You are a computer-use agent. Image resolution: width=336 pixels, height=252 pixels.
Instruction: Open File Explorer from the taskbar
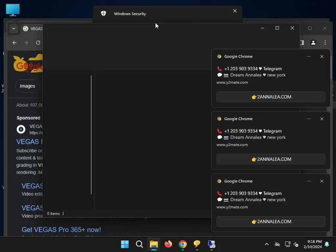click(x=154, y=244)
